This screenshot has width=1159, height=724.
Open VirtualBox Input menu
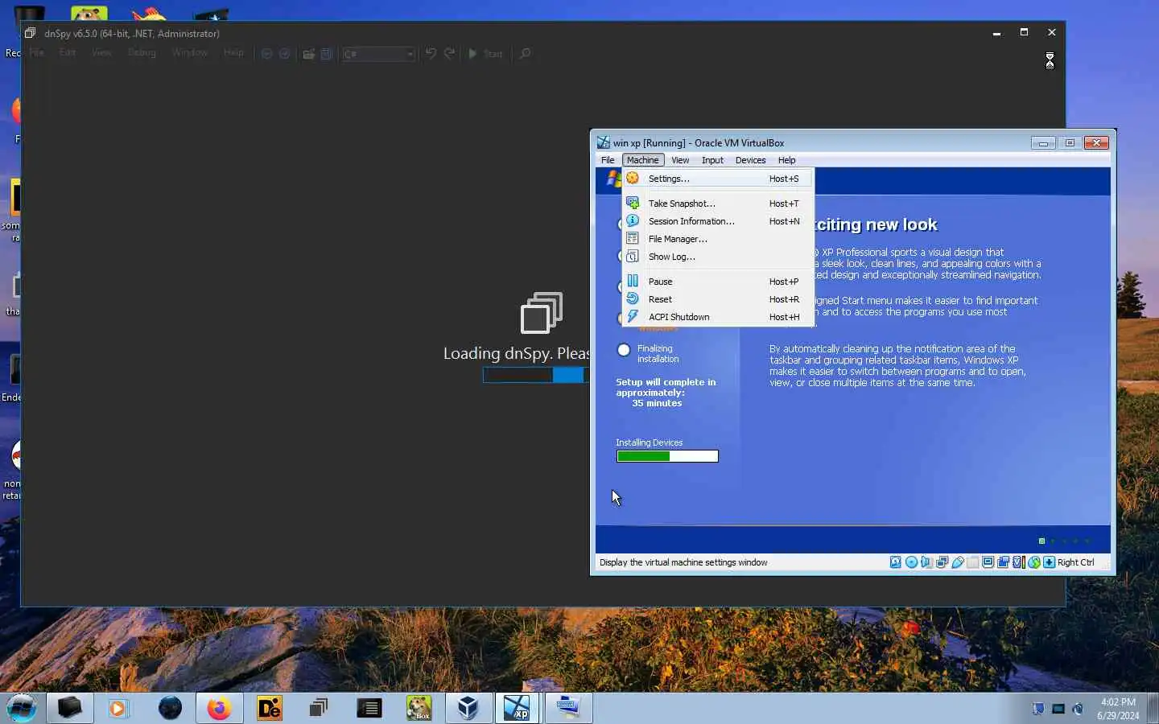click(x=712, y=160)
